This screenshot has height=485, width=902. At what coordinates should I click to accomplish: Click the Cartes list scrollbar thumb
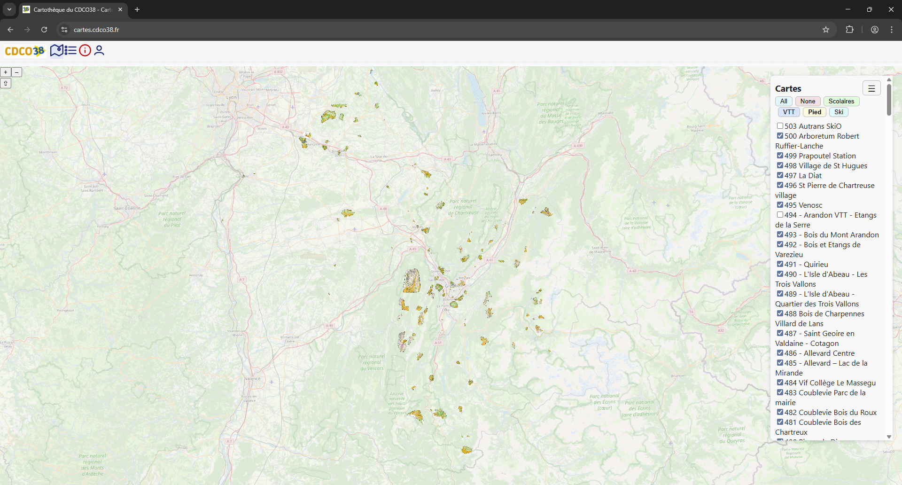click(x=889, y=100)
